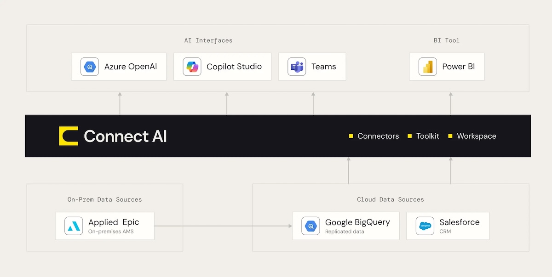Click the Salesforce cloud icon
Screen dimensions: 552x277
pos(425,226)
